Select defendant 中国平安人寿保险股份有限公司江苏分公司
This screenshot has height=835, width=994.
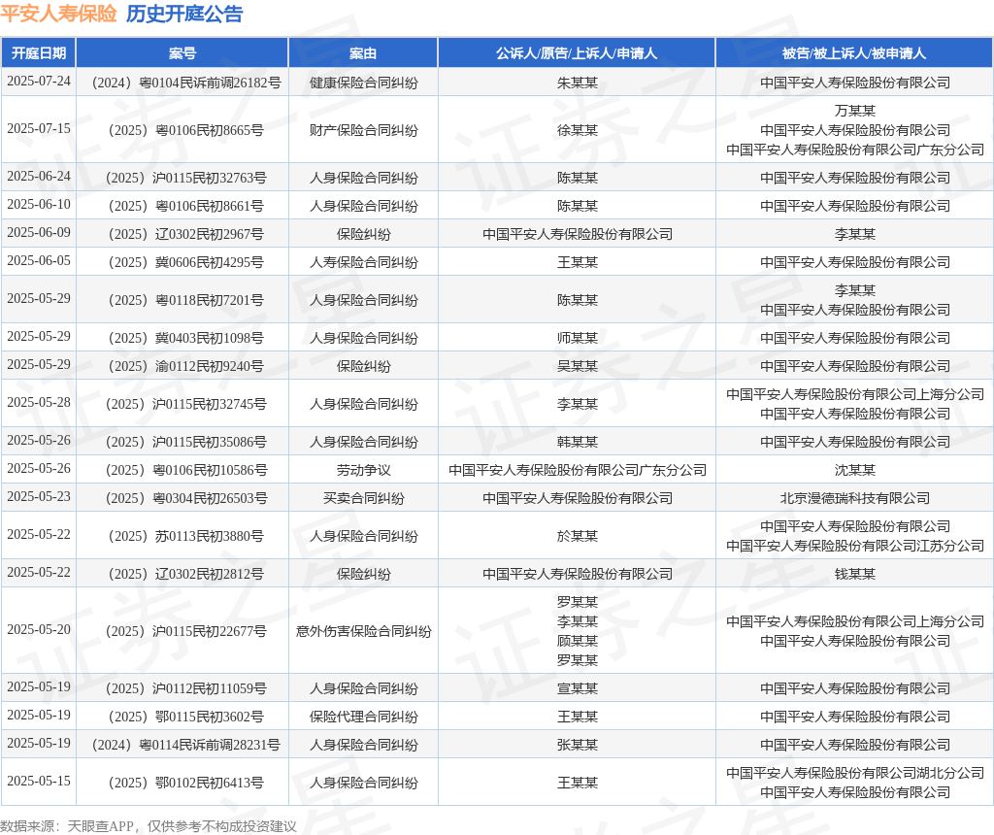854,546
